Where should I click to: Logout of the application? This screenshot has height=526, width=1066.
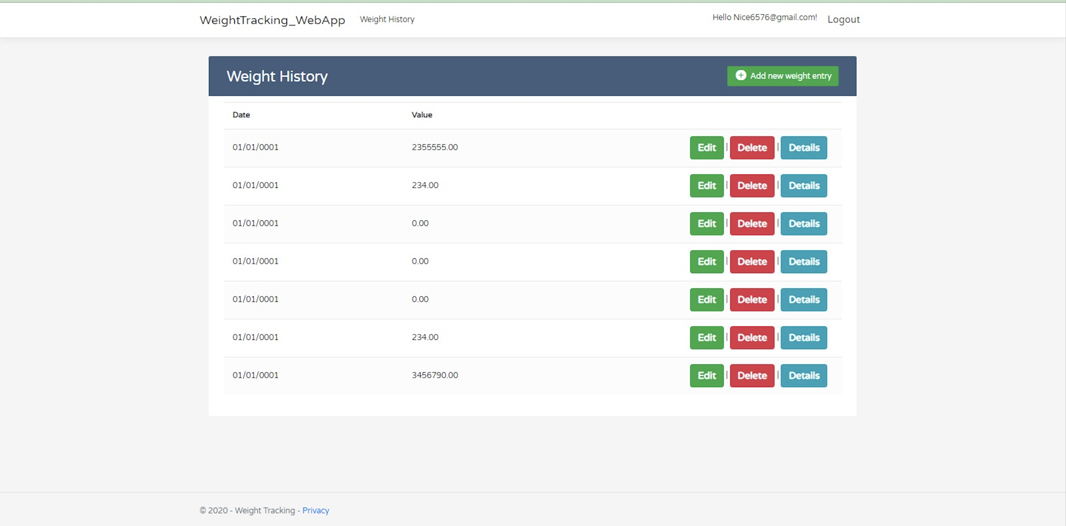[x=843, y=19]
